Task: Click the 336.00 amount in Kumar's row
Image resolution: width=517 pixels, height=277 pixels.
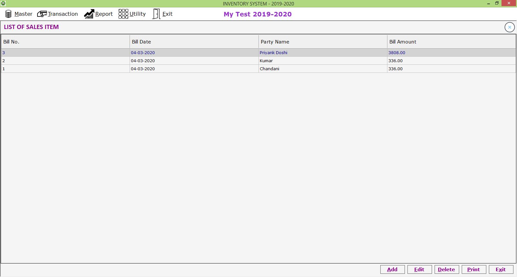Action: pos(451,61)
